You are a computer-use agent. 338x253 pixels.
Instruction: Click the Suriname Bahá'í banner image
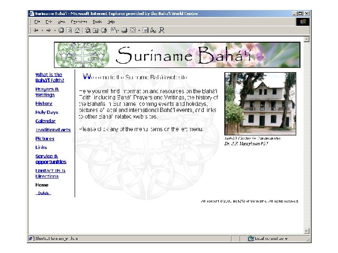point(177,55)
